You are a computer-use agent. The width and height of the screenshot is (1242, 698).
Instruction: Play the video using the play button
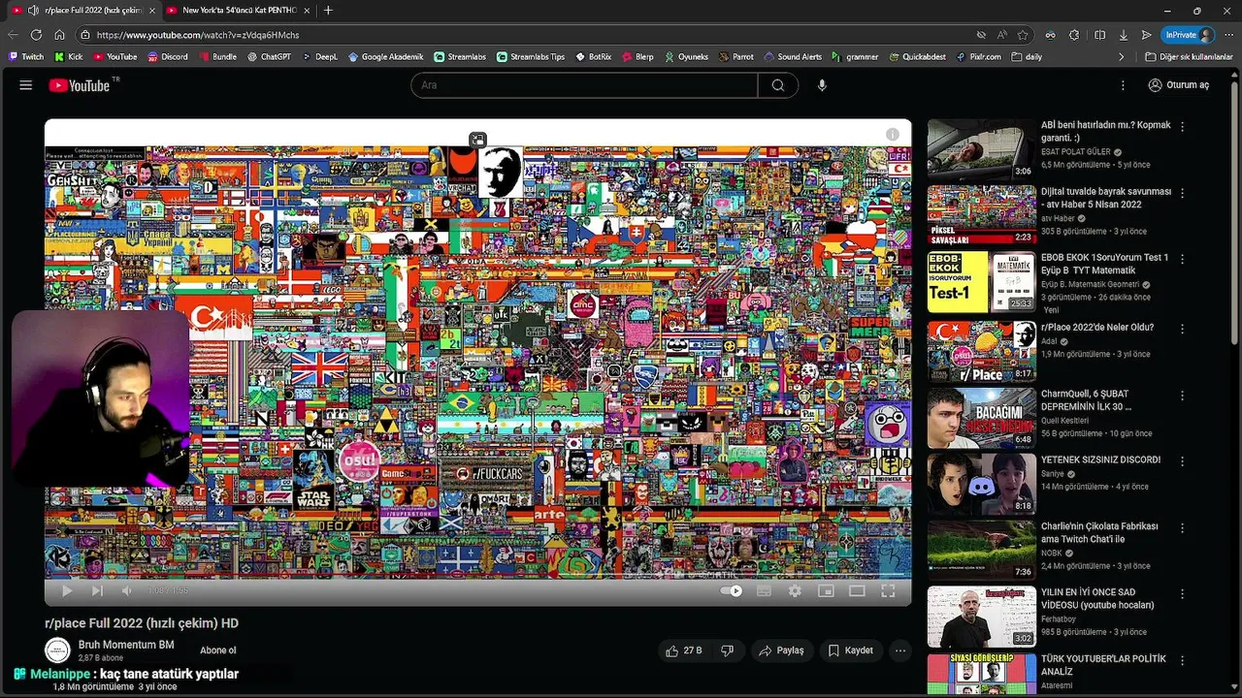pyautogui.click(x=67, y=590)
